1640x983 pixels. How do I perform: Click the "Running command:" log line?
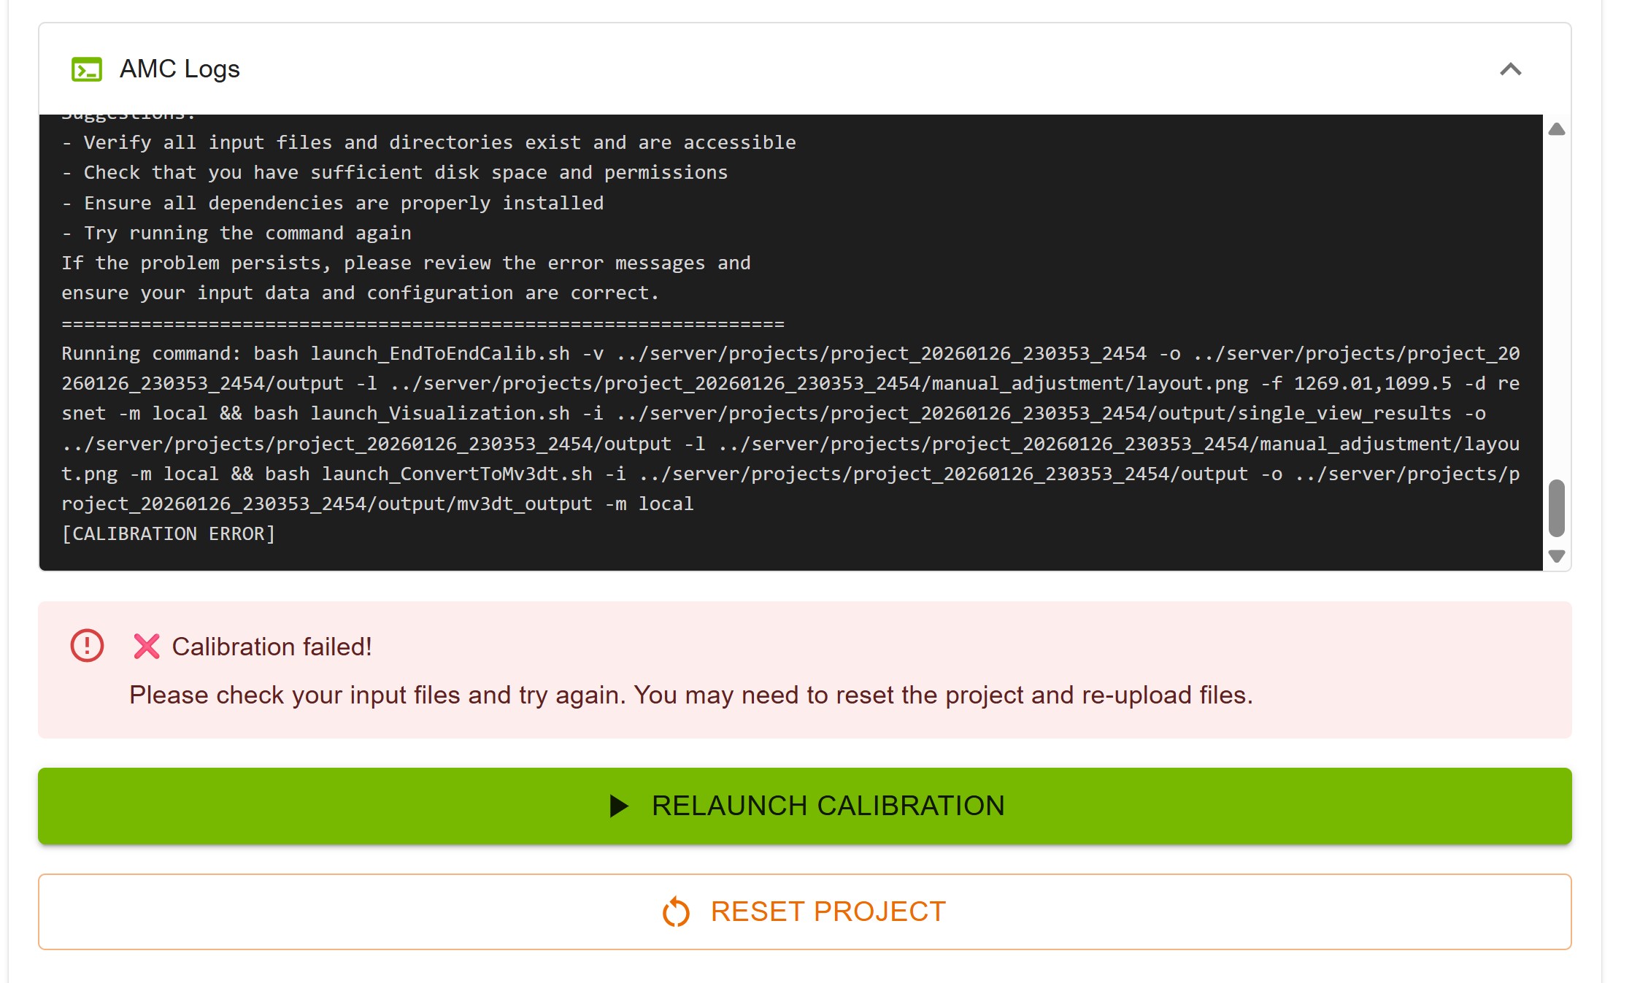point(151,354)
